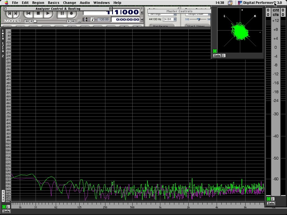Toggle spectrum analyzer green power button
This screenshot has height=215, width=287.
[x=4, y=207]
